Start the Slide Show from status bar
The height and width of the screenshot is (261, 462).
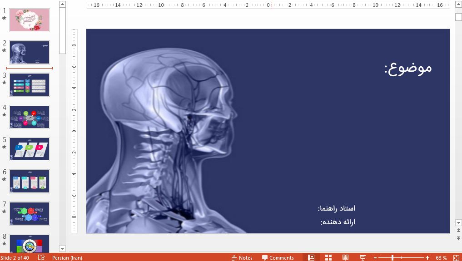[363, 257]
